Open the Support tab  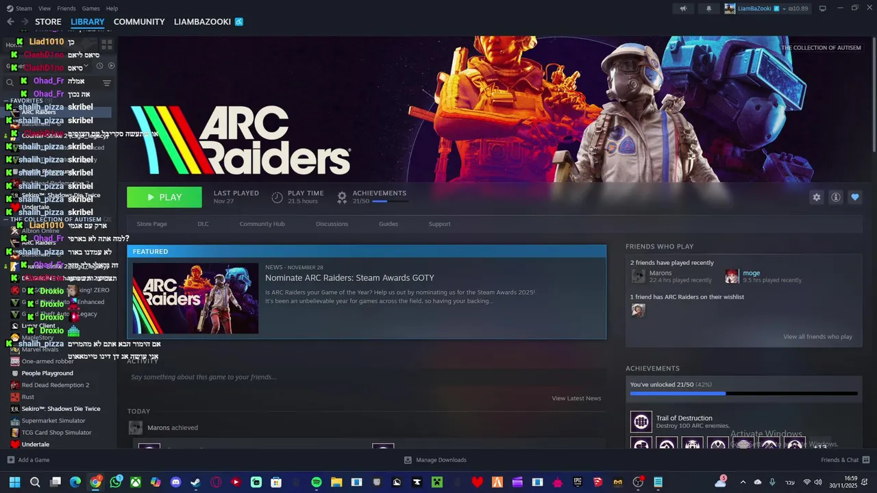coord(439,224)
